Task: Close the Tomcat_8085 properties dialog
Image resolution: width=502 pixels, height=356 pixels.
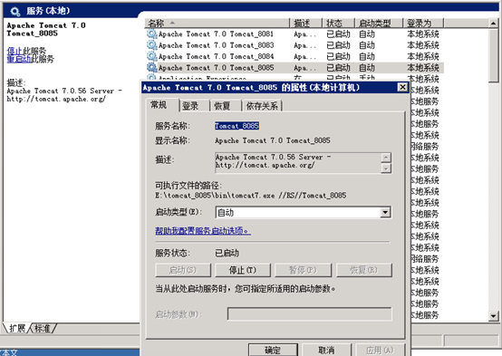Action: (x=402, y=87)
